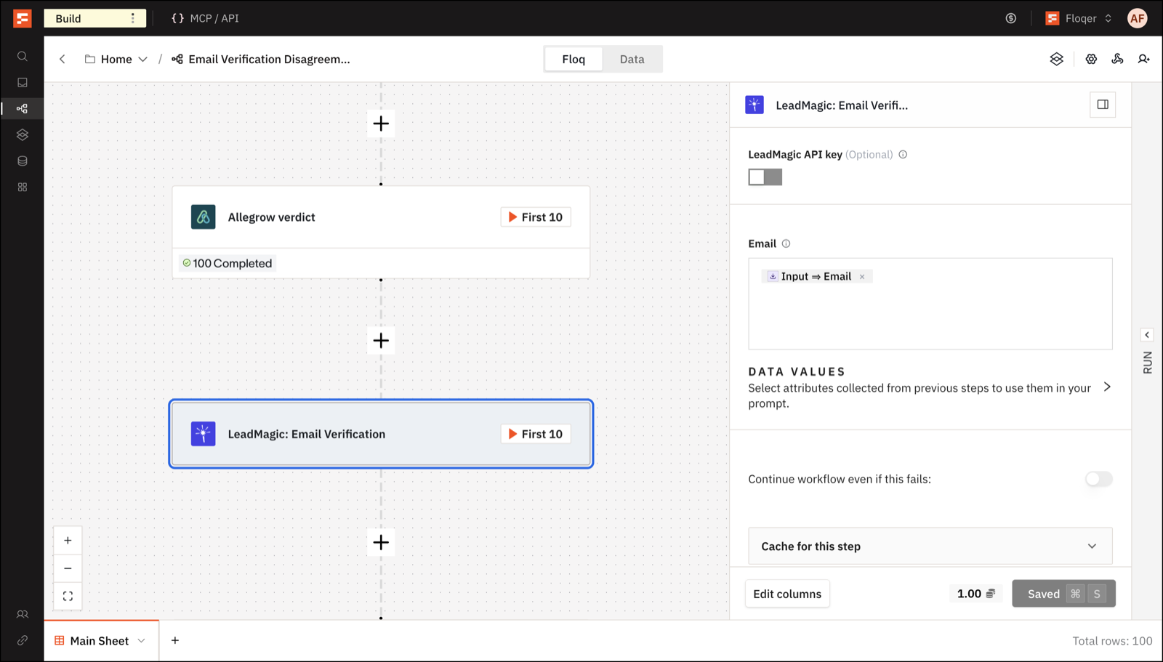Select the workflows icon in left sidebar

(x=23, y=109)
